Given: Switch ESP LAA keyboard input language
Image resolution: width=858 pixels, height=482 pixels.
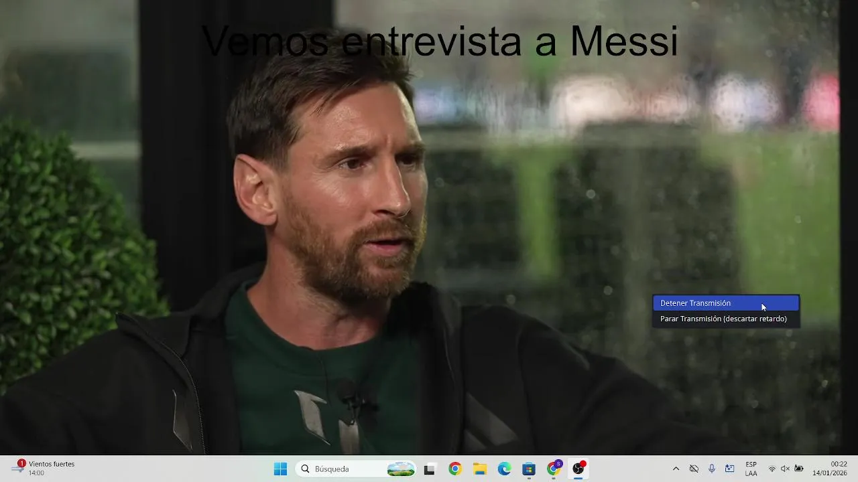Looking at the screenshot, I should [x=751, y=469].
